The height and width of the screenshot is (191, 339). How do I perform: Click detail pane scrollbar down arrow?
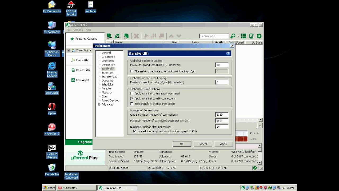(x=260, y=162)
